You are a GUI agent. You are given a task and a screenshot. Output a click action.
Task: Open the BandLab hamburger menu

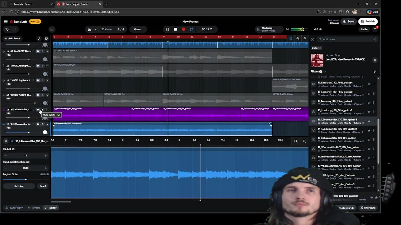point(6,22)
